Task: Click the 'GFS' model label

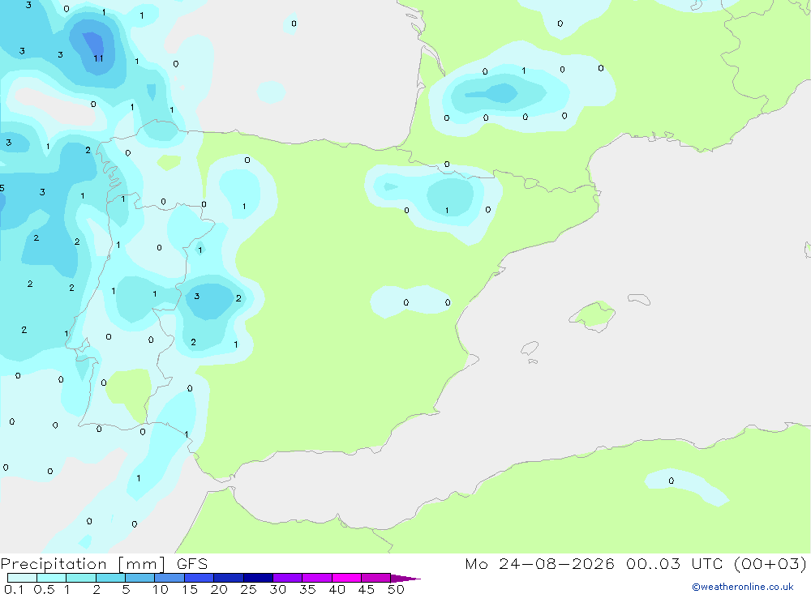Action: (192, 564)
